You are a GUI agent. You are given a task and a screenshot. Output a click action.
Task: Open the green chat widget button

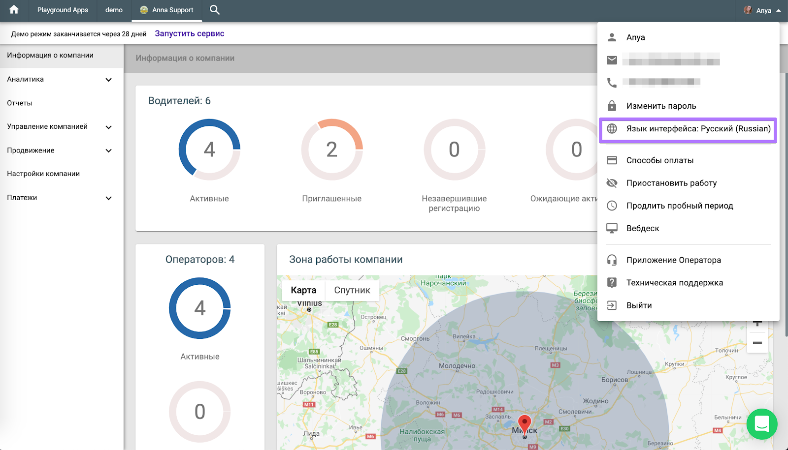click(761, 424)
